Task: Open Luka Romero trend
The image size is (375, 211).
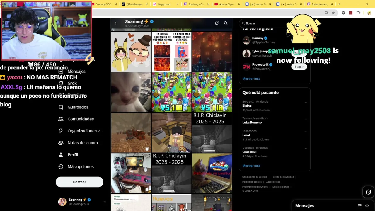Action: (x=252, y=122)
